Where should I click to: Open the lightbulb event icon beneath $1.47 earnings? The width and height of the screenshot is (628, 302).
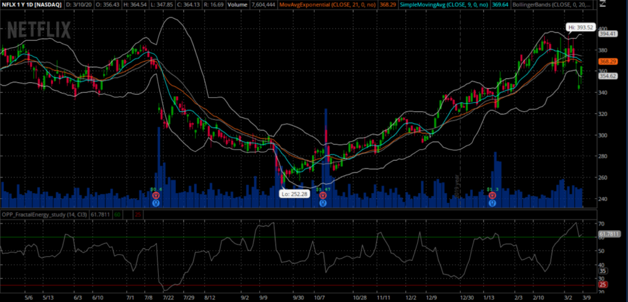[323, 203]
